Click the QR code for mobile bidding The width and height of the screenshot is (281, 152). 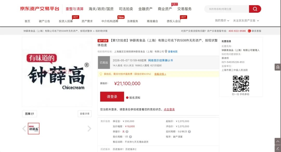coord(241,84)
